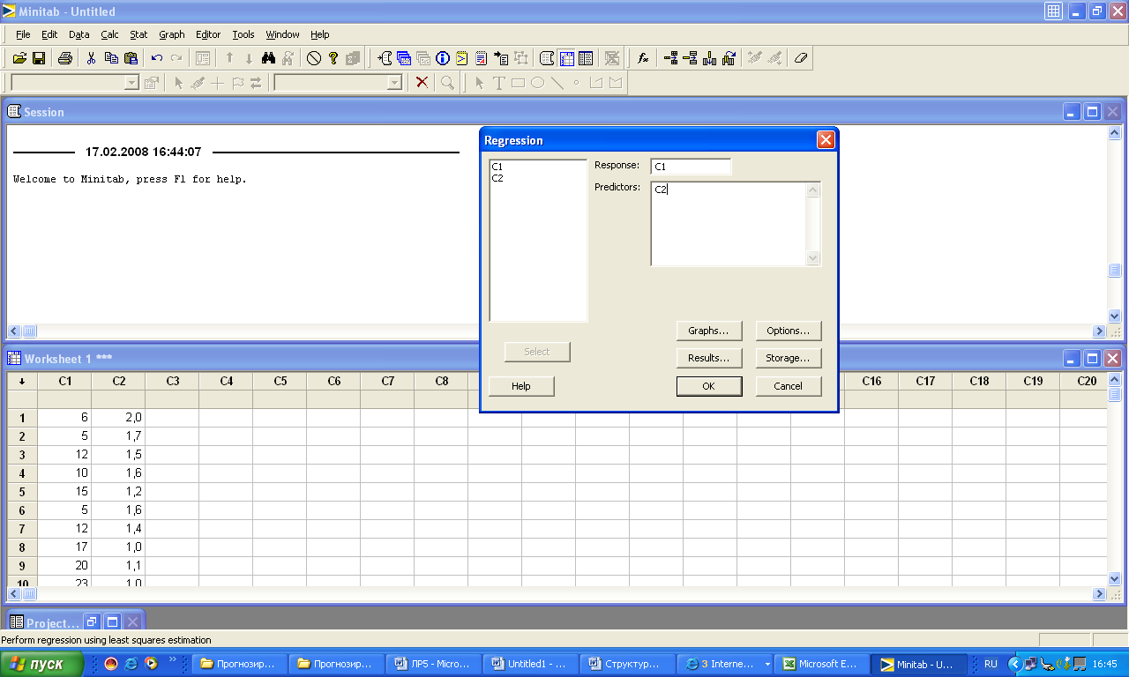Viewport: 1129px width, 677px height.
Task: Click the Insert Columns toolbar icon
Action: (709, 58)
